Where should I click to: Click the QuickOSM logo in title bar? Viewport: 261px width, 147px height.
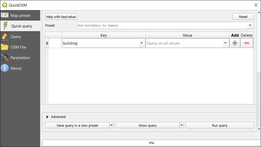click(5, 5)
